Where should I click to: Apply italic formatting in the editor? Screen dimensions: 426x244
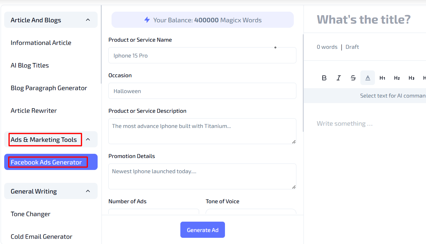pos(339,78)
